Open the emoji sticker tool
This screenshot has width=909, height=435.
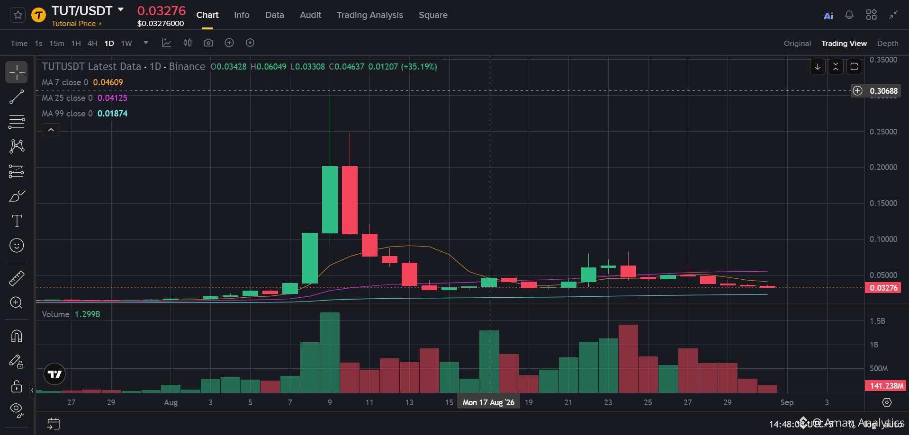pyautogui.click(x=17, y=245)
